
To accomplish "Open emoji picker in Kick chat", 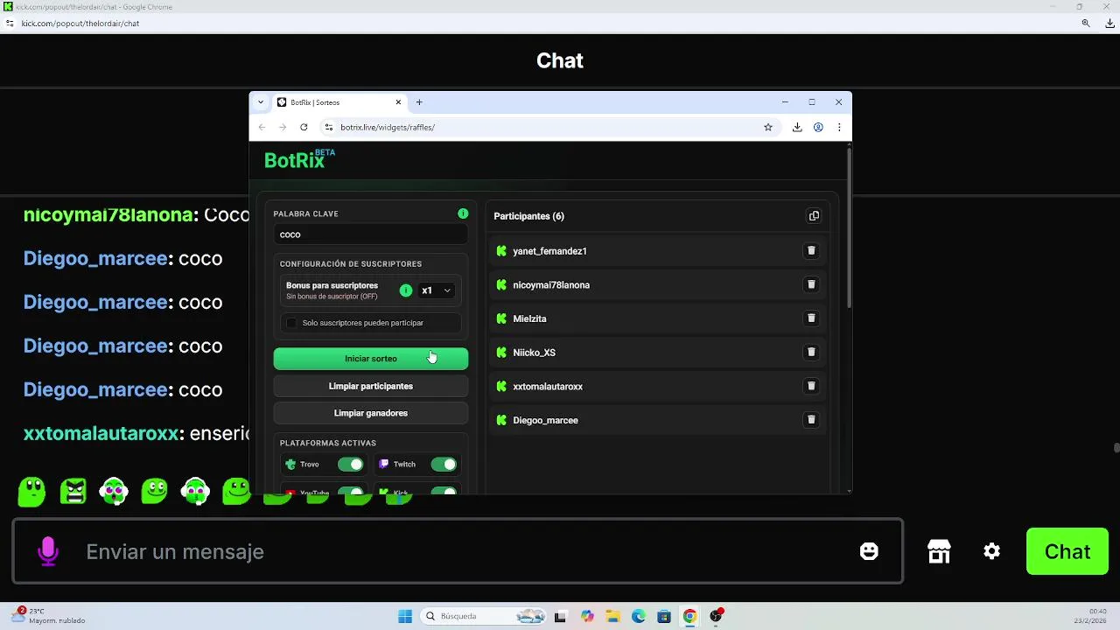I will coord(869,551).
